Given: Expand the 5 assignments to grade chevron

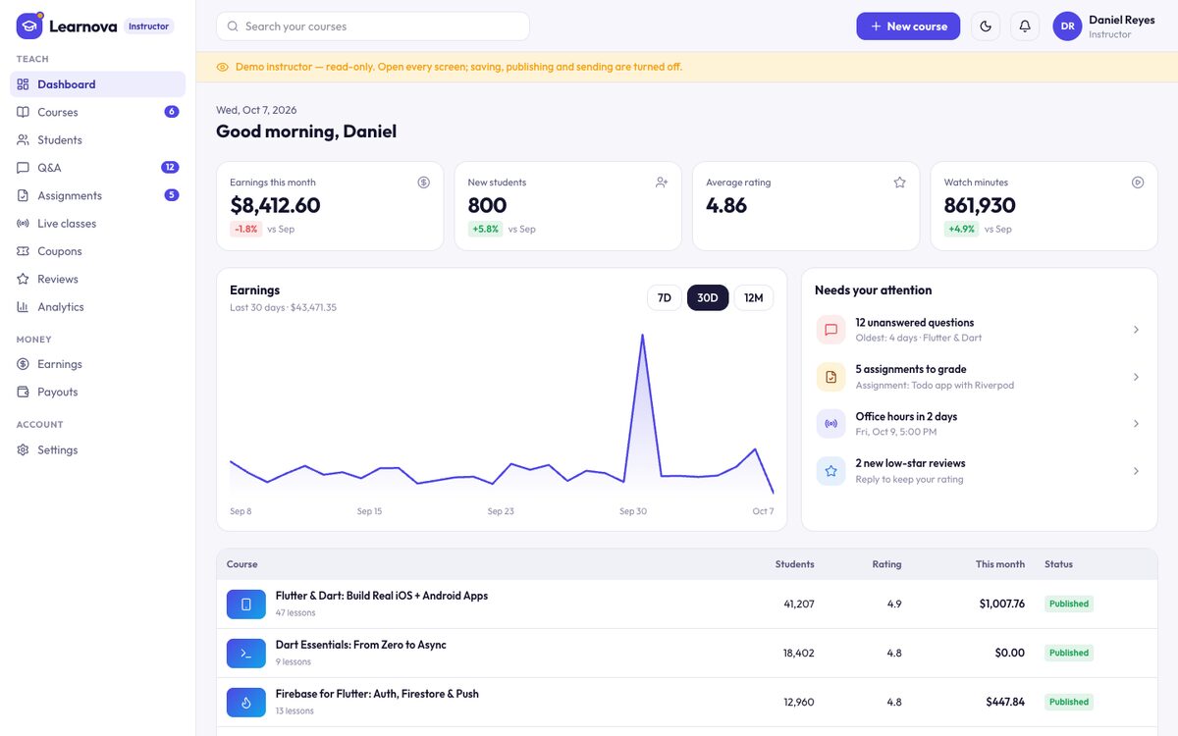Looking at the screenshot, I should point(1136,377).
